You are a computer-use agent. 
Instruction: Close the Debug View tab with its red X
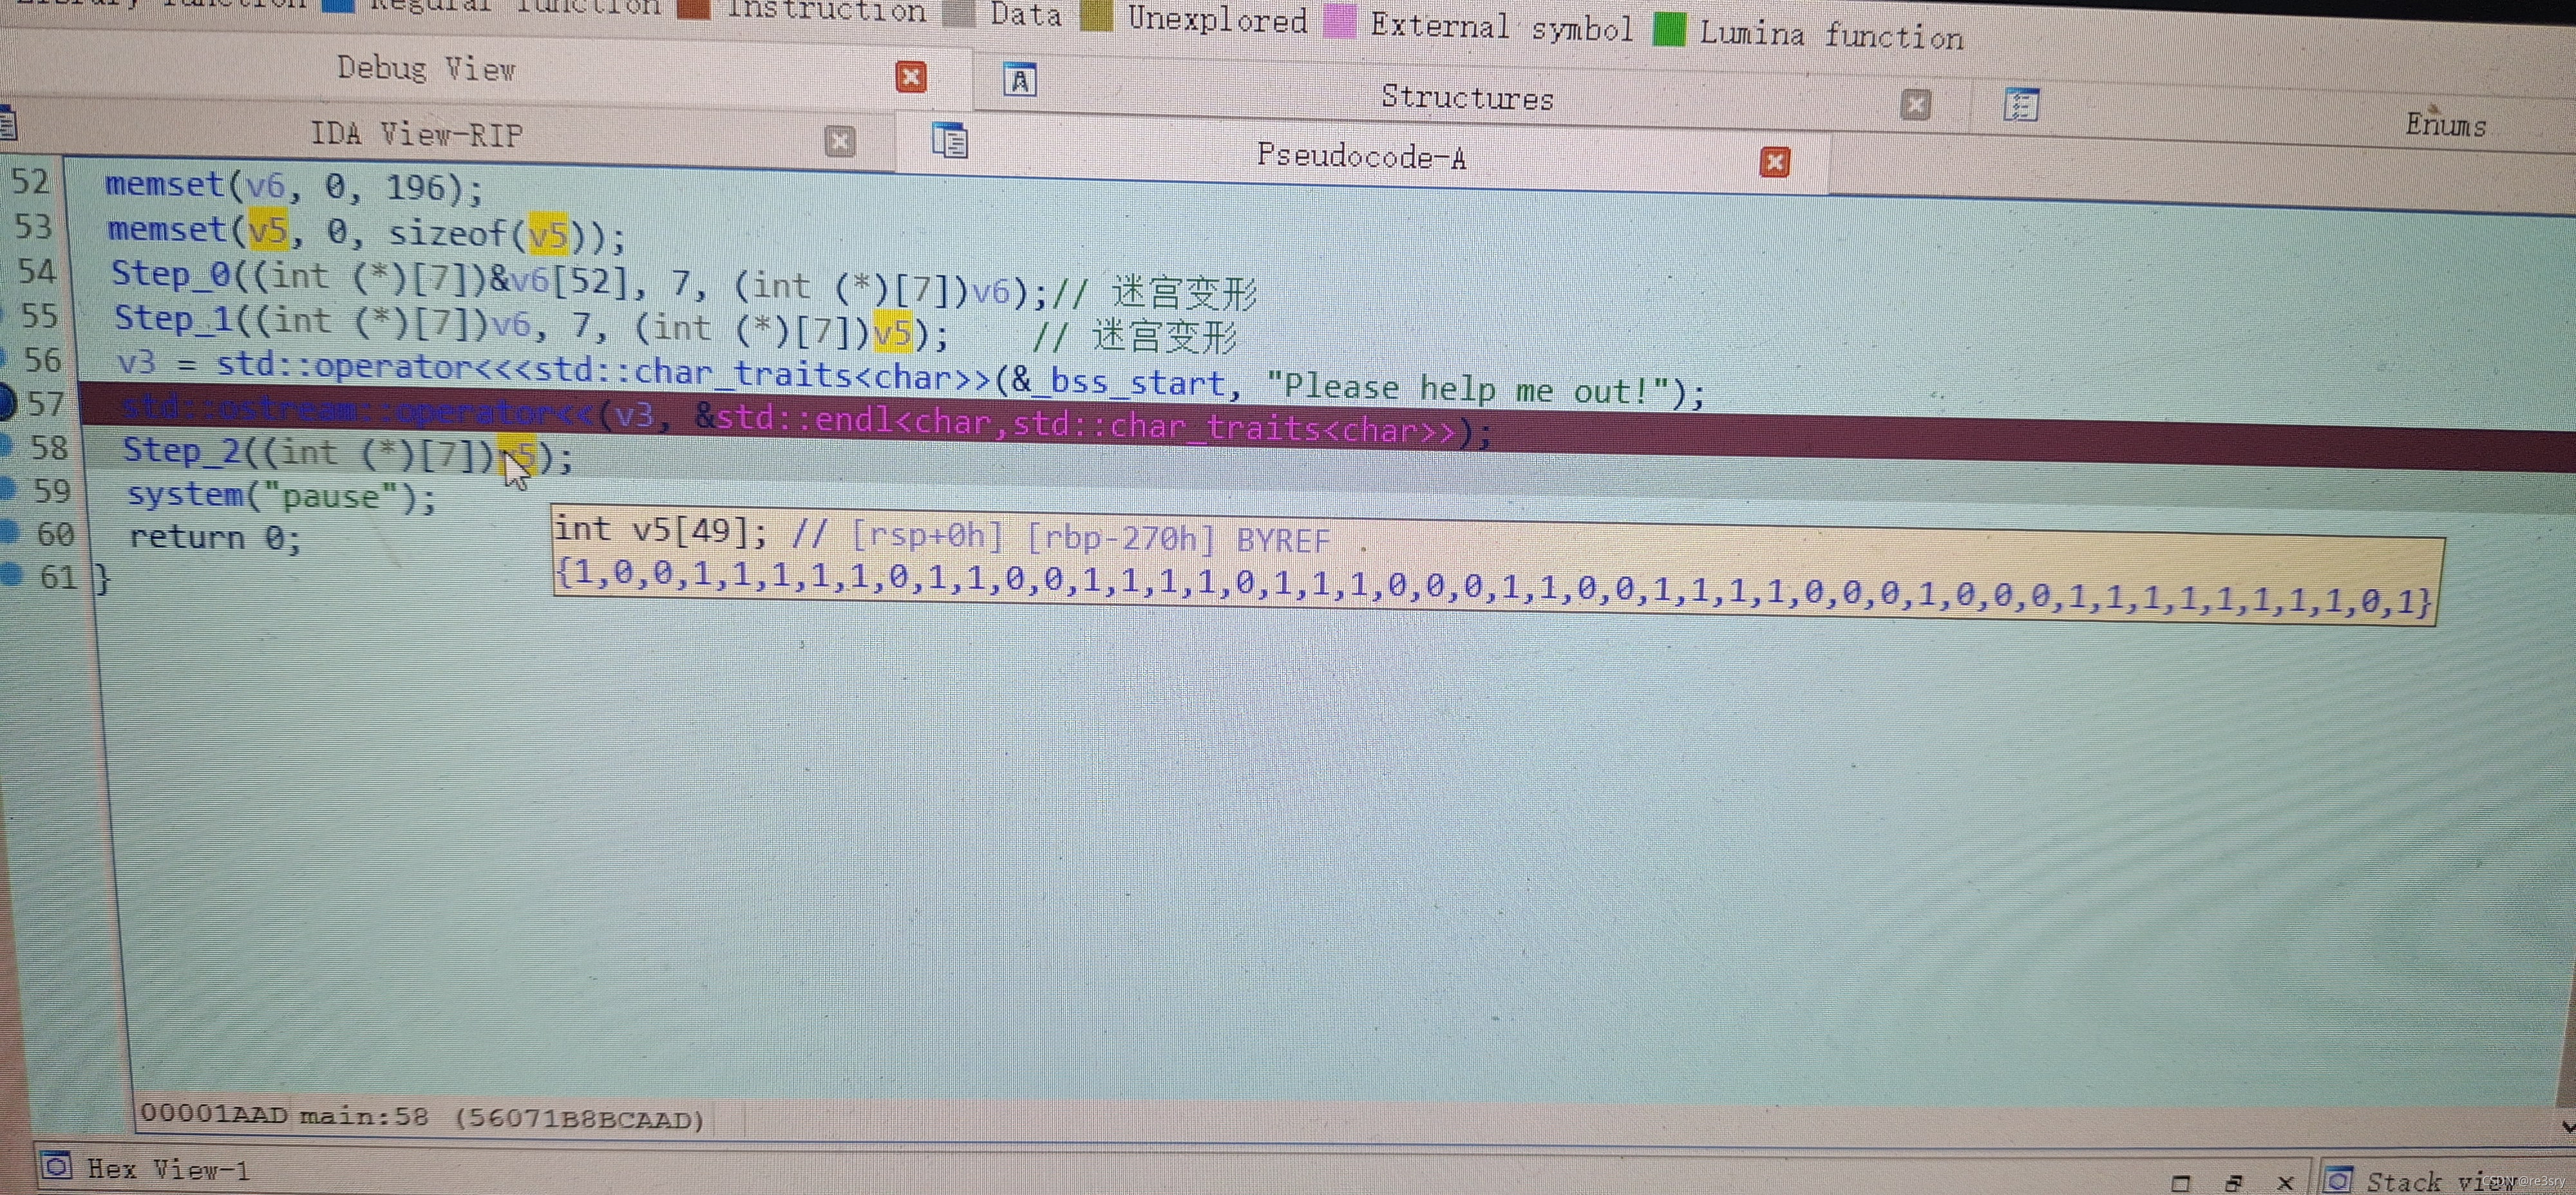pyautogui.click(x=910, y=77)
